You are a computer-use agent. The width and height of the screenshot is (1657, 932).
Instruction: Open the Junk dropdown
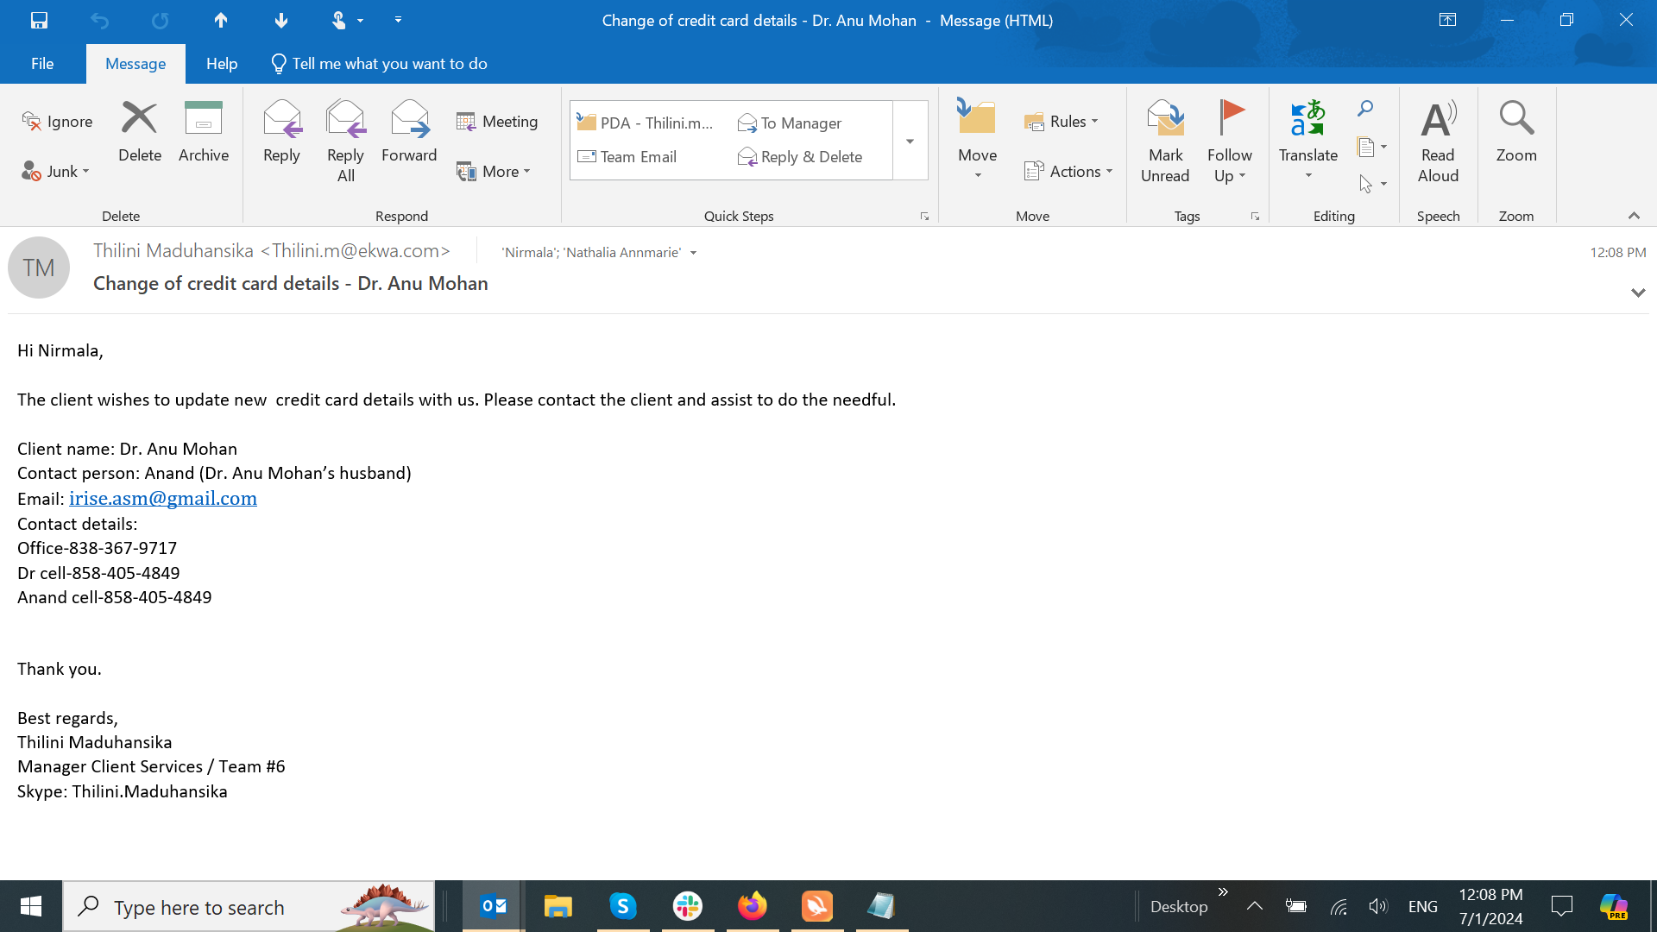pyautogui.click(x=56, y=172)
